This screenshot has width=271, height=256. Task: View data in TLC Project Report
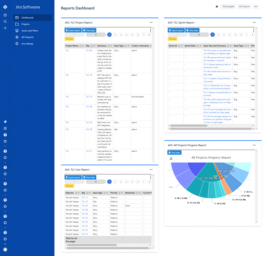(x=89, y=30)
